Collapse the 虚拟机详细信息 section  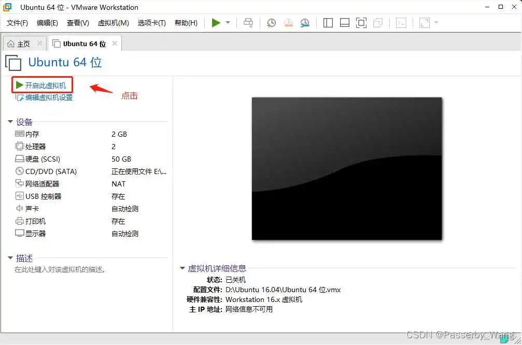click(182, 268)
